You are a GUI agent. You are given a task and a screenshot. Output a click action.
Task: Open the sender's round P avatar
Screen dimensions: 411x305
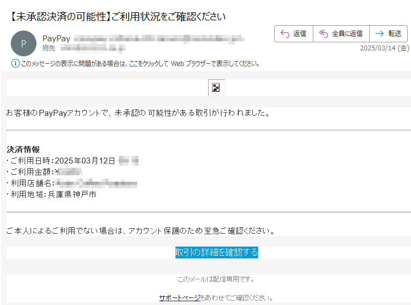[x=24, y=43]
